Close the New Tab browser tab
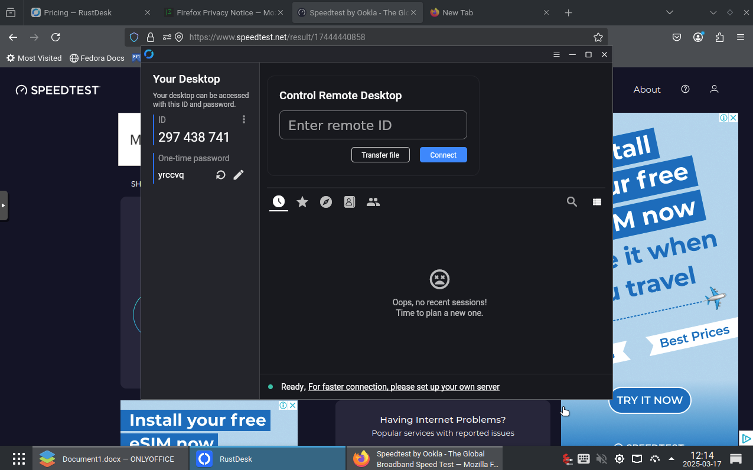 coord(546,12)
